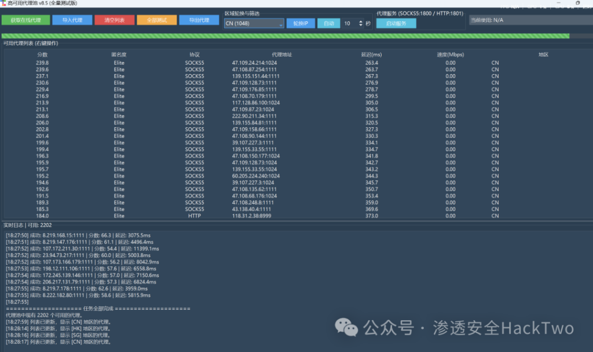Sort by the 延迟(ms) column header
This screenshot has height=352, width=593.
tap(371, 54)
